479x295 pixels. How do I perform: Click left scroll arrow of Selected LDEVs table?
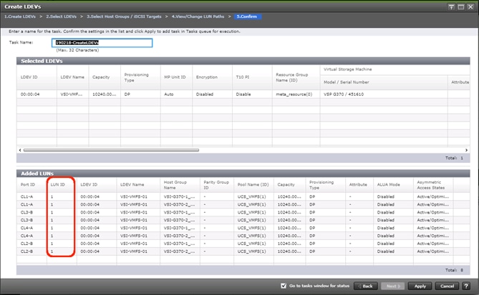pos(20,150)
